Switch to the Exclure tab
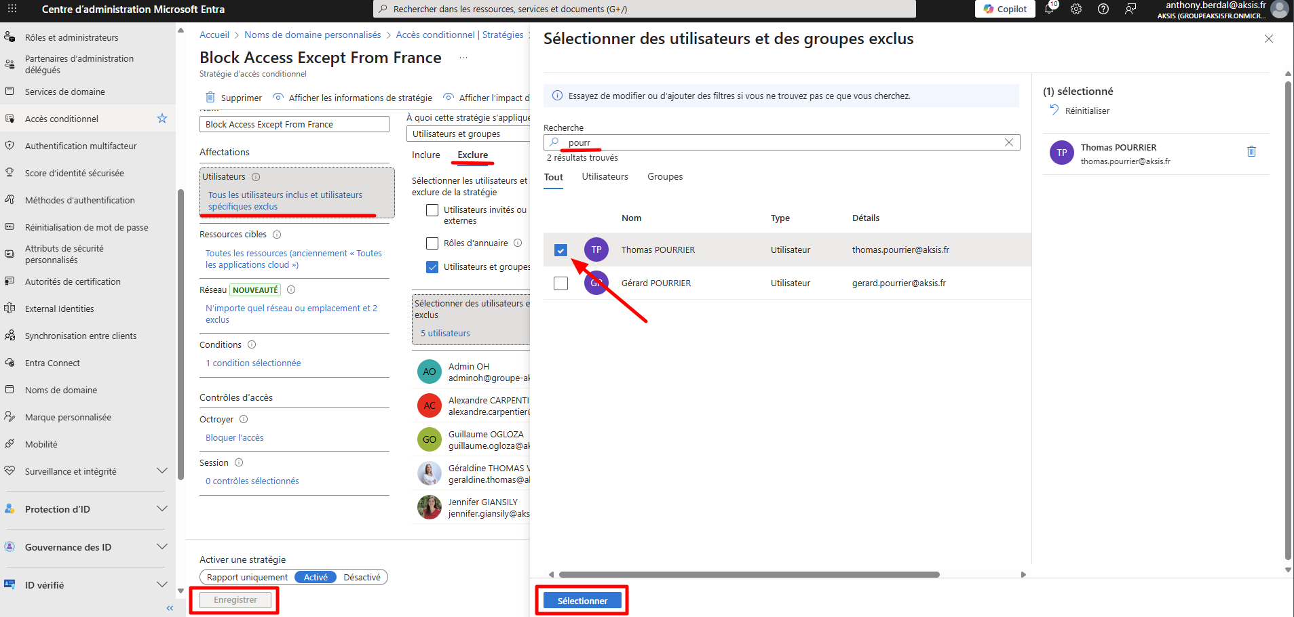Screen dimensions: 1294x617 click(x=473, y=155)
